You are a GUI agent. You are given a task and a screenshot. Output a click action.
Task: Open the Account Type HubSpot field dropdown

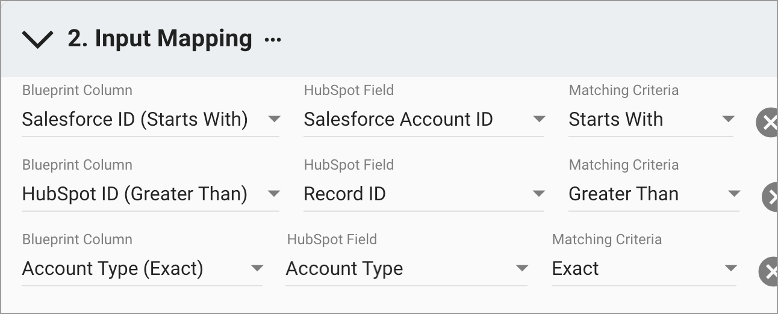406,269
